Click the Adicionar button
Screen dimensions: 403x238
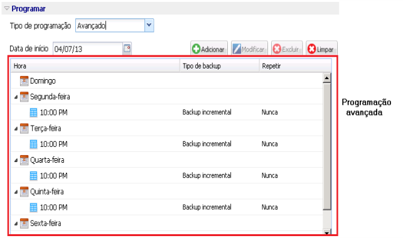pyautogui.click(x=208, y=48)
